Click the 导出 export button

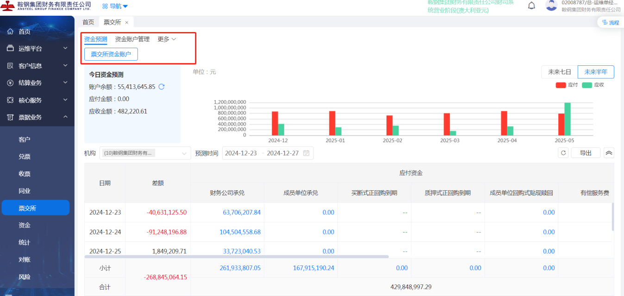pos(586,153)
